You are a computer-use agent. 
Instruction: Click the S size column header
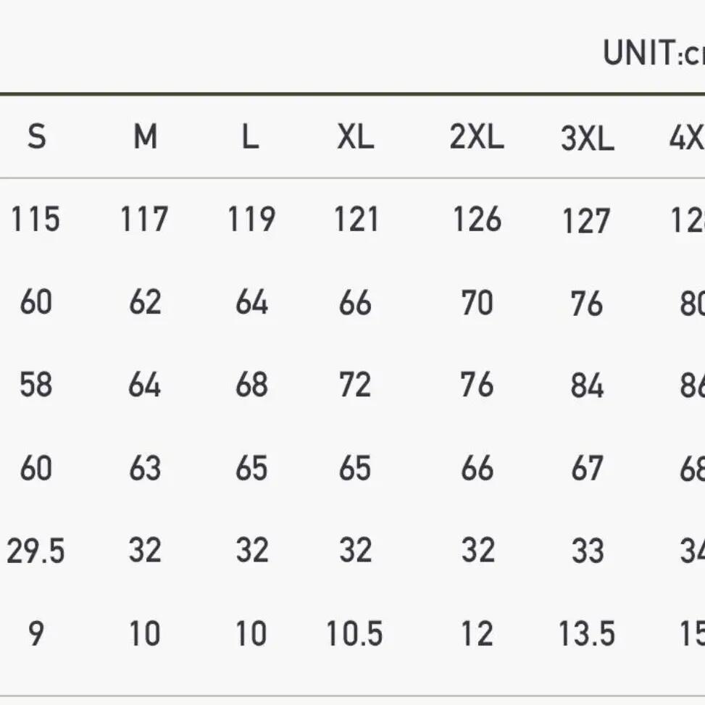[36, 136]
